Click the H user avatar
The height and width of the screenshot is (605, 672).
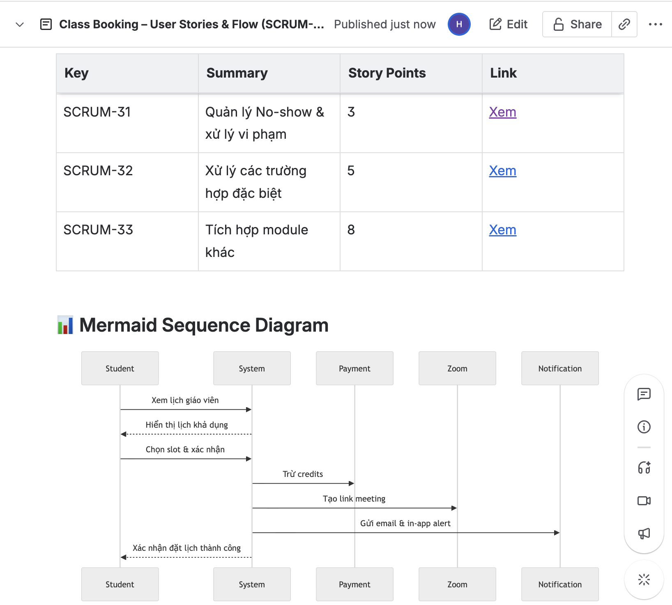tap(459, 24)
